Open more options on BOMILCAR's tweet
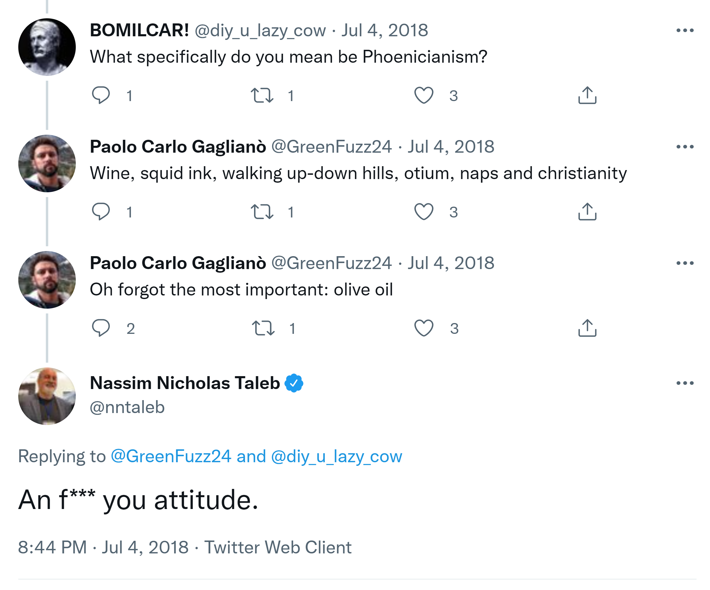Image resolution: width=710 pixels, height=590 pixels. click(685, 31)
